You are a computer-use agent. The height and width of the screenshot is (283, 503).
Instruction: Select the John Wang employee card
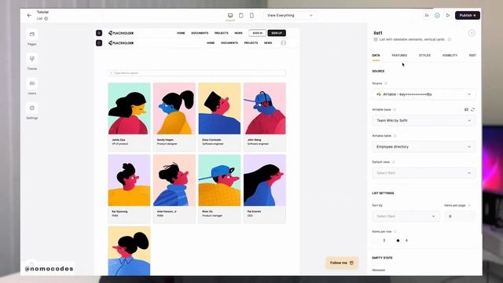265,117
